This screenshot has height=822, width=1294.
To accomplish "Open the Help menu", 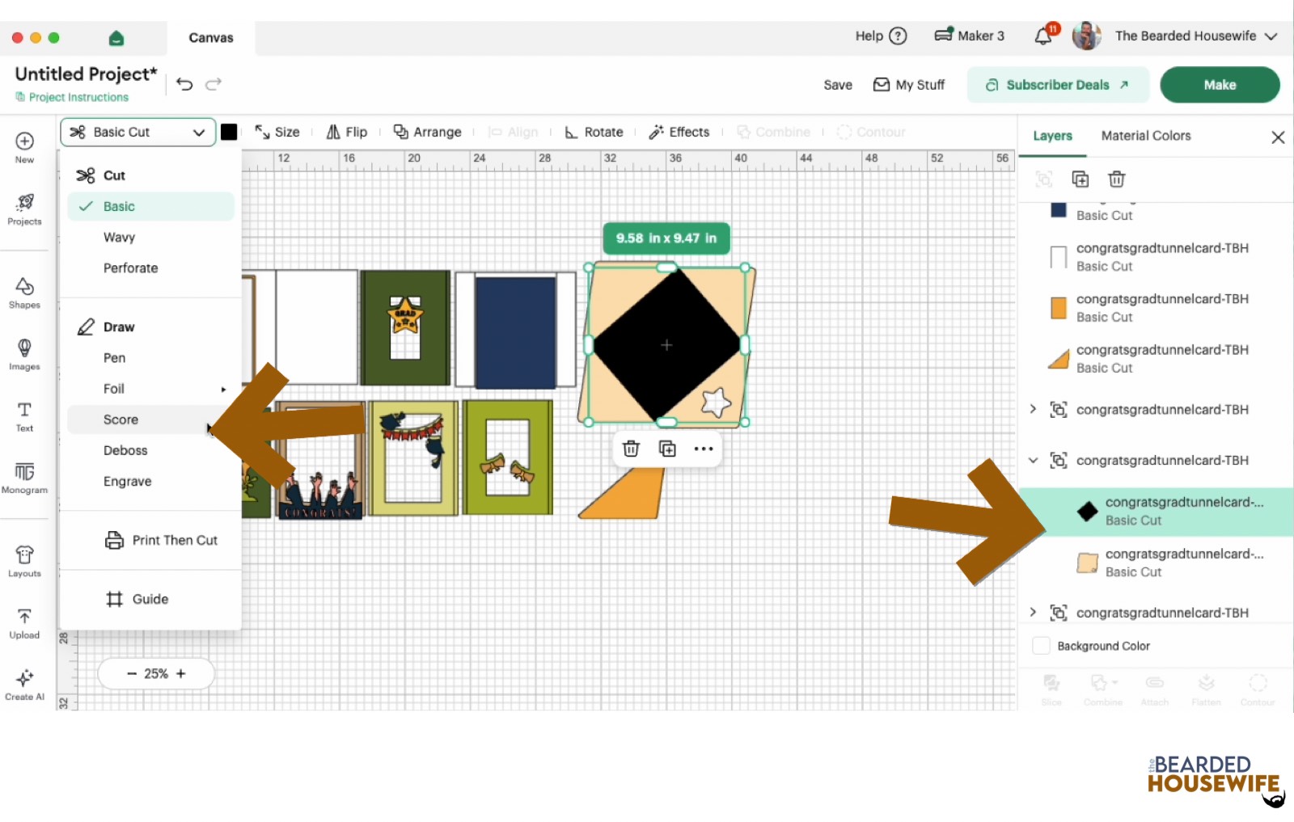I will click(x=881, y=36).
